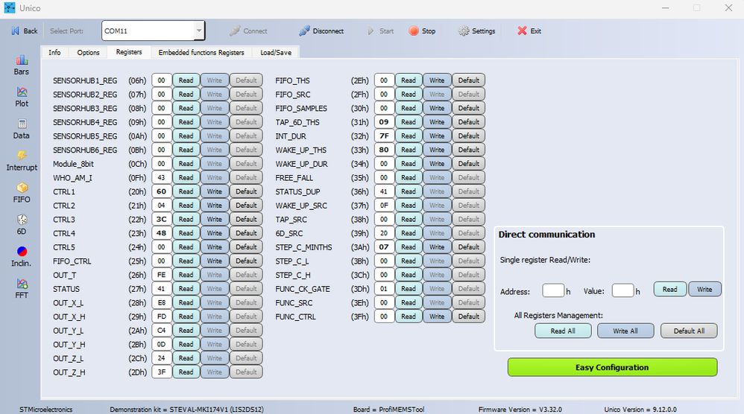
Task: Open the FIFO view in sidebar
Action: coord(22,194)
